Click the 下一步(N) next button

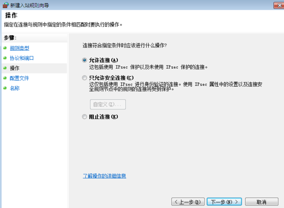click(224, 202)
